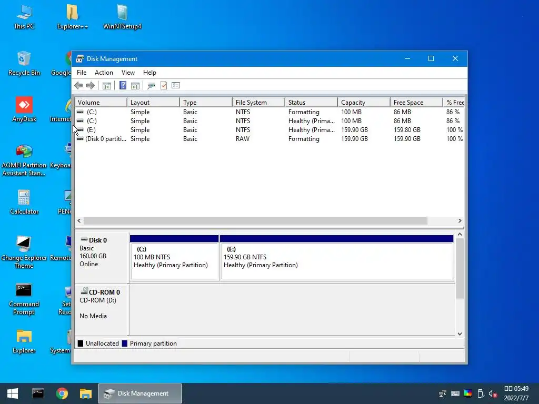539x404 pixels.
Task: Click the volume list right scroll arrow
Action: click(x=460, y=220)
